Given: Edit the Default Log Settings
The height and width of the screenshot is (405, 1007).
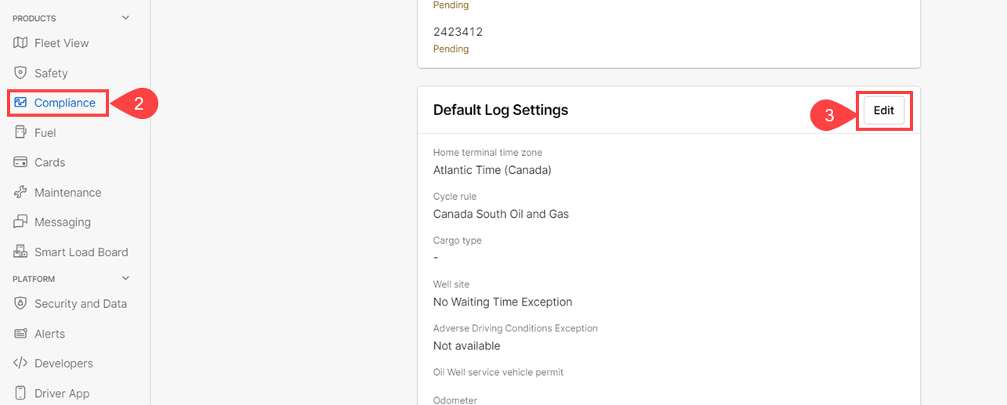Looking at the screenshot, I should pyautogui.click(x=884, y=110).
